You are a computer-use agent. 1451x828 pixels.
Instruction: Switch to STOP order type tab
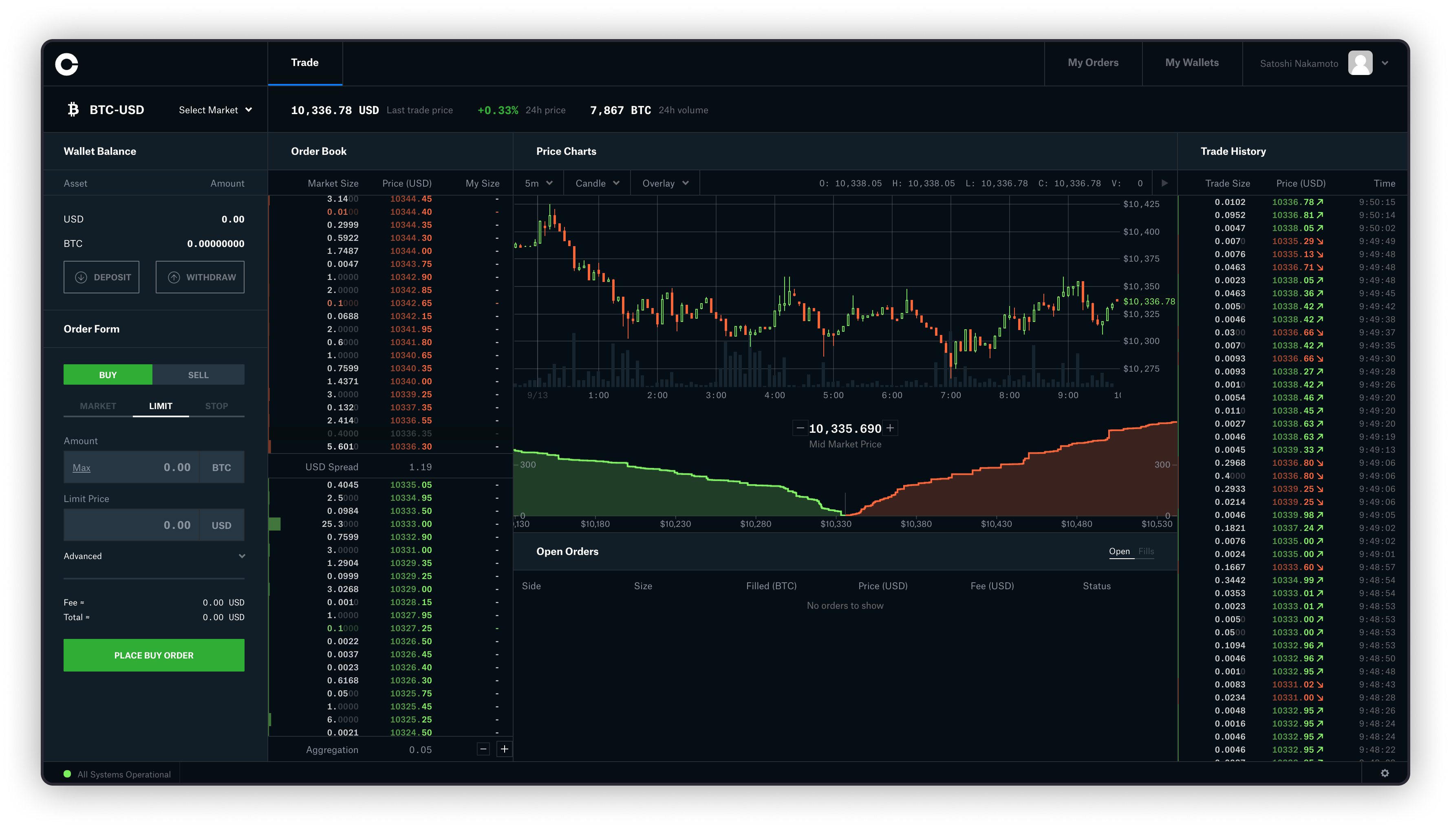(x=216, y=405)
